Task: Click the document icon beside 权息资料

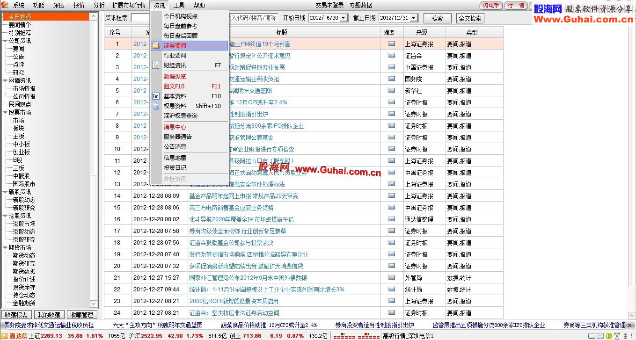Action: (x=156, y=106)
